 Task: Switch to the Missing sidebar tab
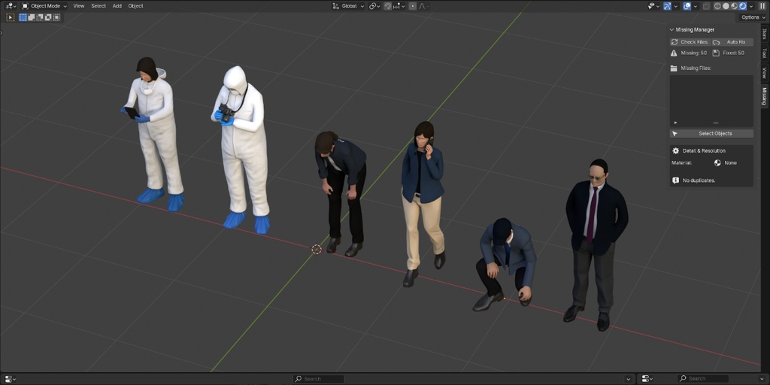tap(764, 96)
